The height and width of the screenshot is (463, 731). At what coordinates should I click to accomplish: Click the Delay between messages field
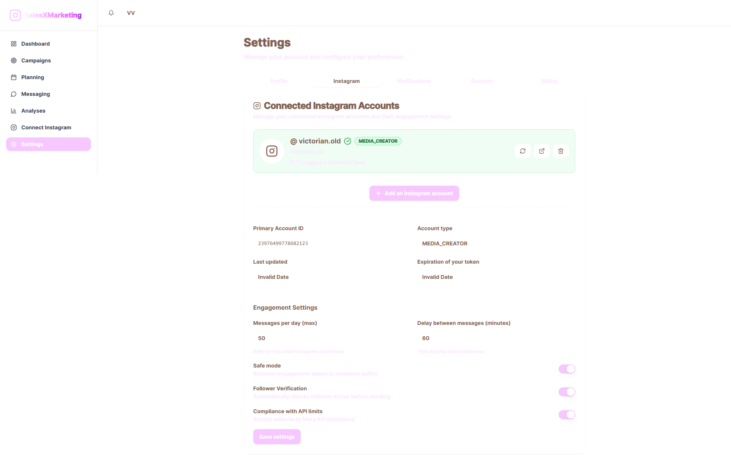pos(496,338)
